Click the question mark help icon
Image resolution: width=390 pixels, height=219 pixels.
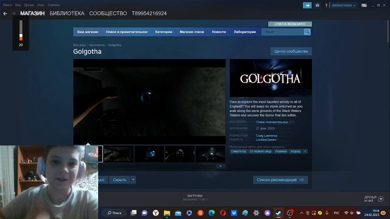(326, 5)
